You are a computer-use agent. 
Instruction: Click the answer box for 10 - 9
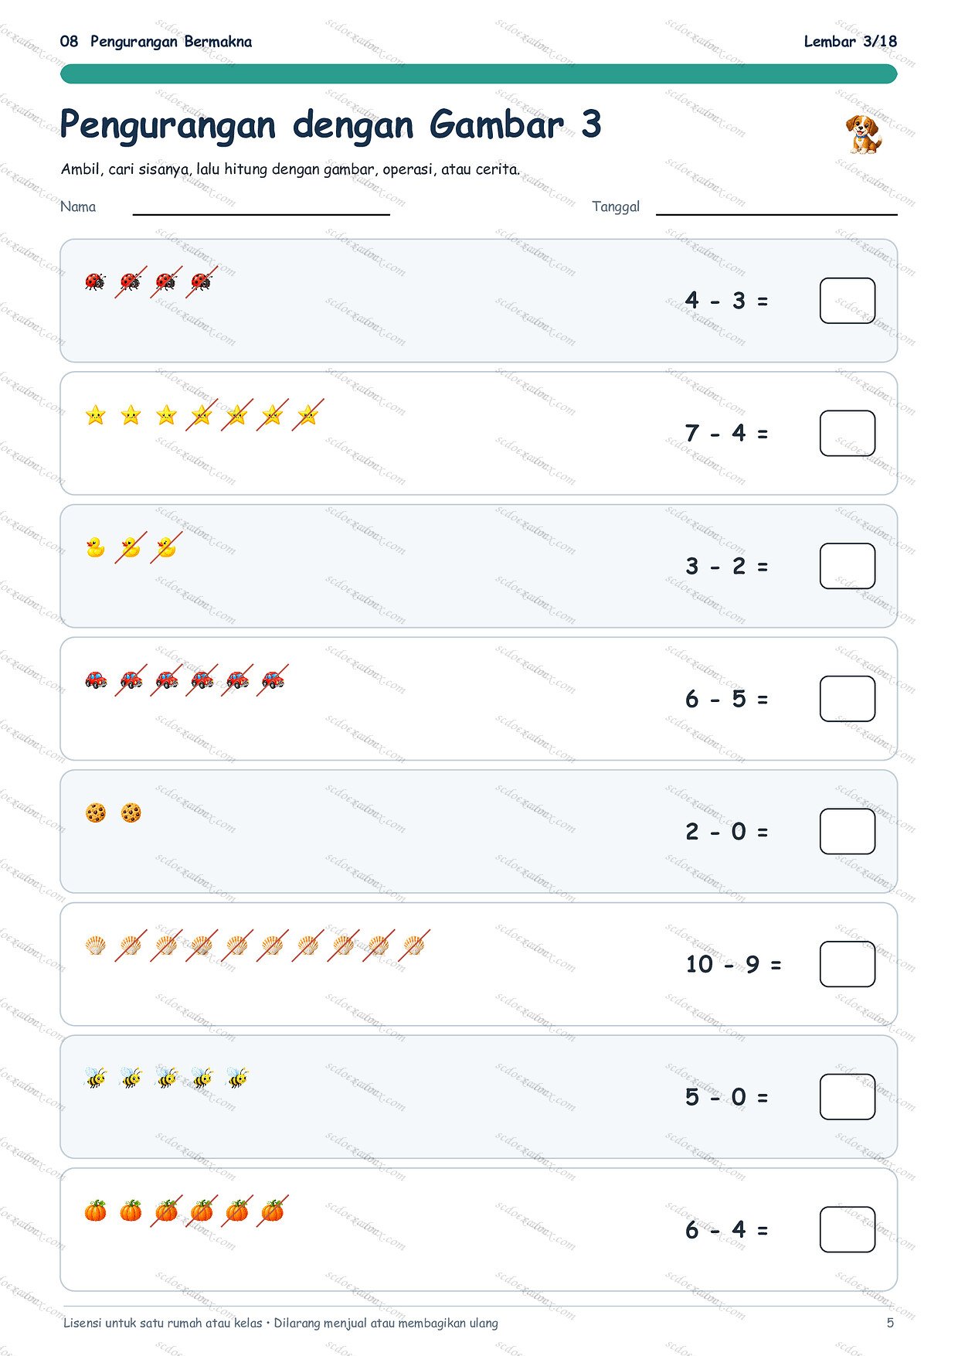click(x=848, y=964)
